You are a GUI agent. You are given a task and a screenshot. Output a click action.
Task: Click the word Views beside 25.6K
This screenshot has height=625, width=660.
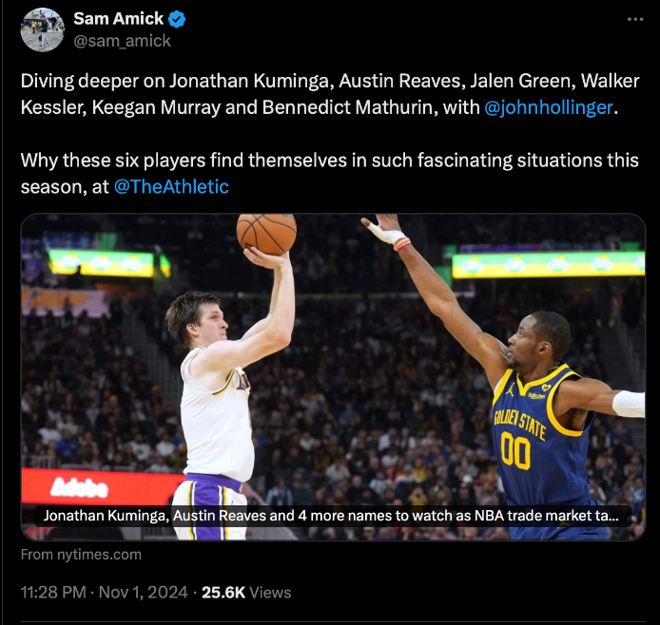coord(270,593)
